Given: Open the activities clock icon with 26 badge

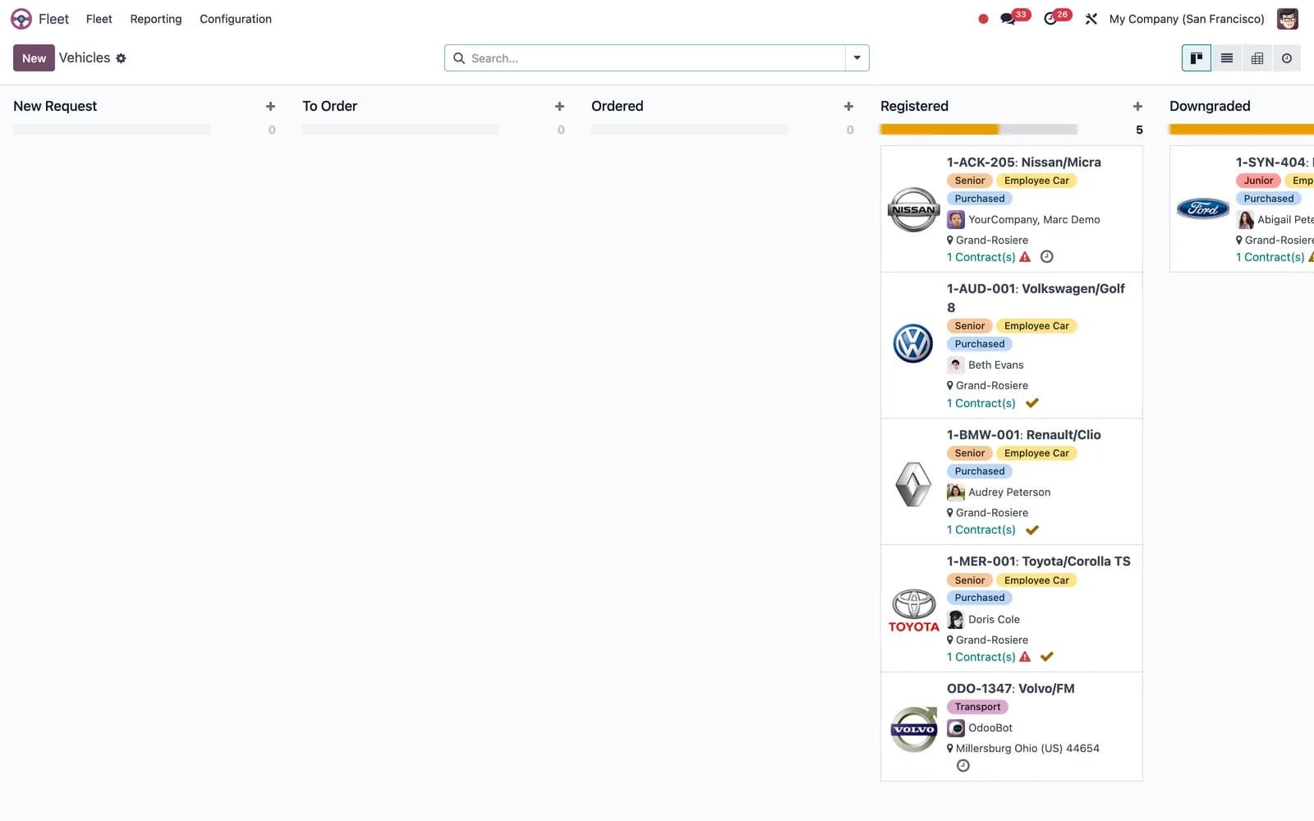Looking at the screenshot, I should tap(1050, 19).
